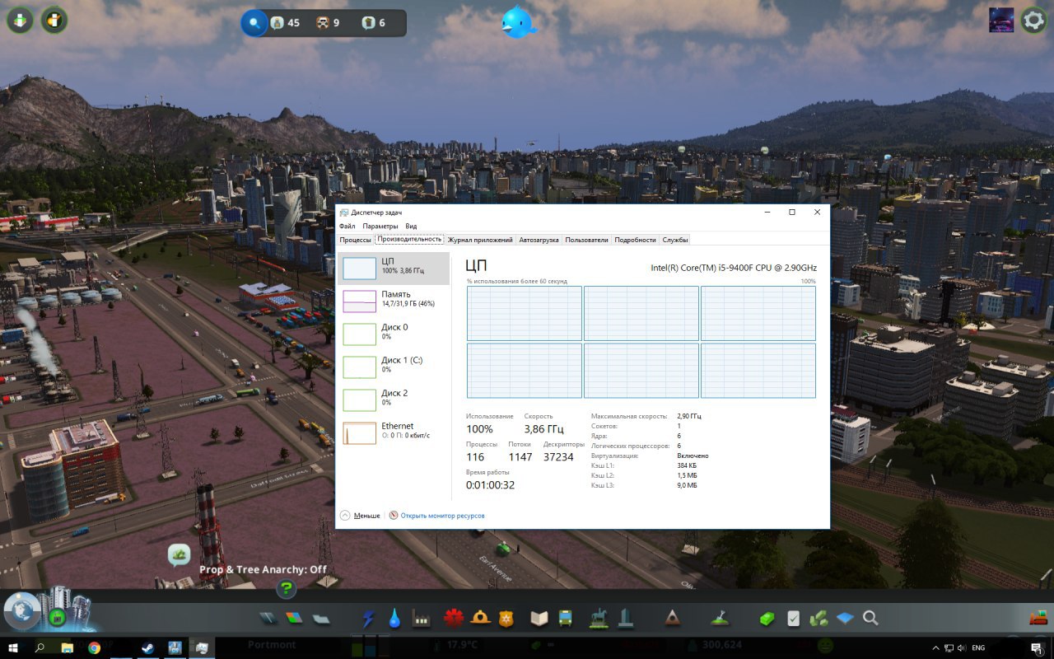Open the Garbage and Industry menu
This screenshot has width=1054, height=659.
(422, 618)
